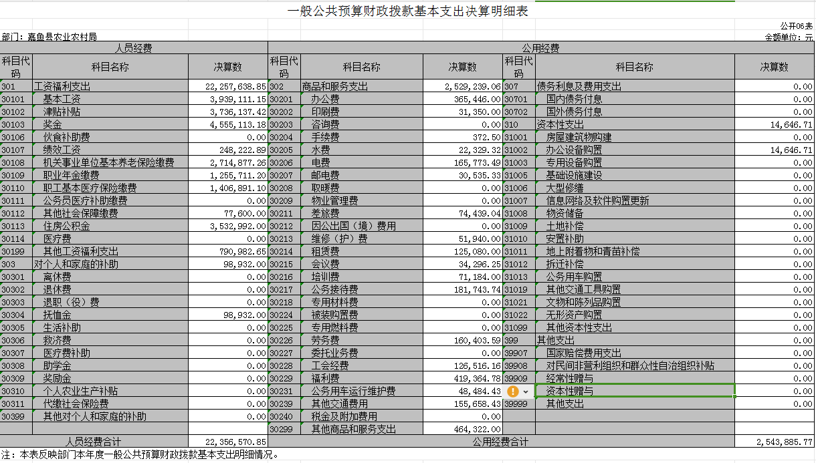Open the error options dropdown arrow
816x463 pixels.
point(526,392)
